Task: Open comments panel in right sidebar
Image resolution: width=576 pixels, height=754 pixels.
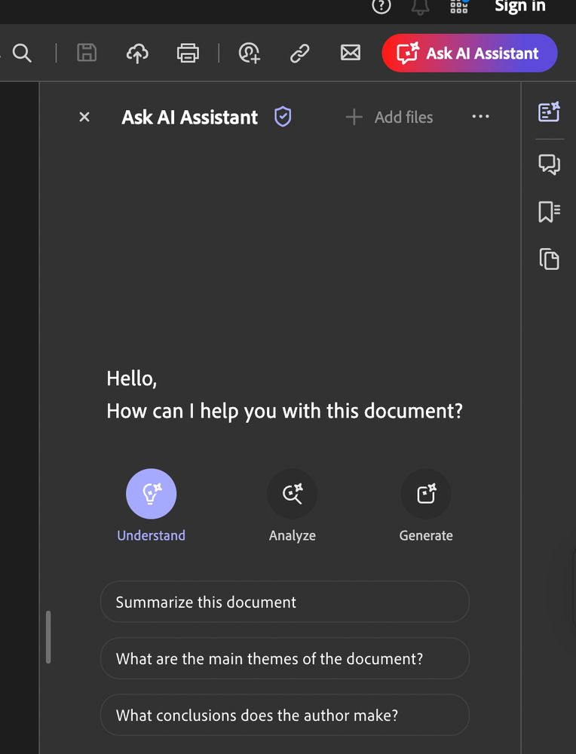Action: pos(549,164)
